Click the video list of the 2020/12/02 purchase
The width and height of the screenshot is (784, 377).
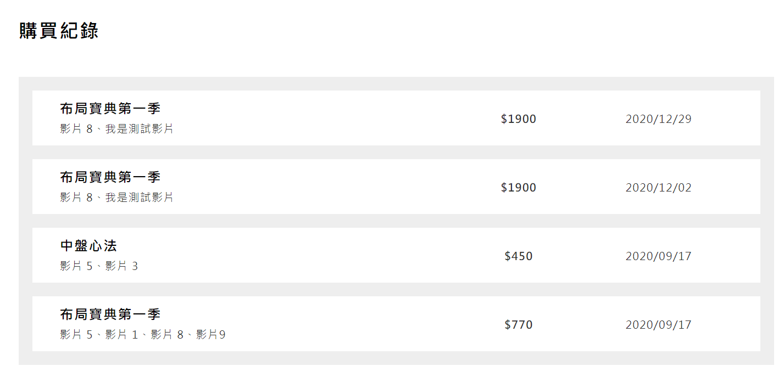coord(116,198)
